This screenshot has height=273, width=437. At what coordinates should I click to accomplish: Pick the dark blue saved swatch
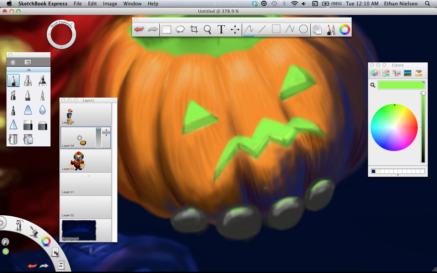coord(373,171)
